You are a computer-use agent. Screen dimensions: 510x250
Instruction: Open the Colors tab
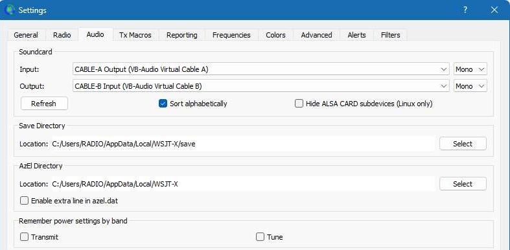(275, 35)
